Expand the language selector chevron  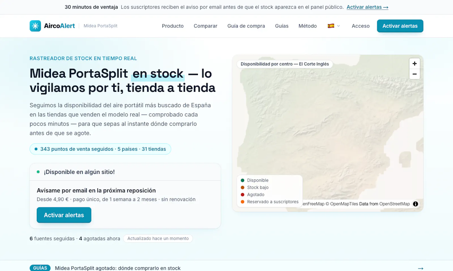click(338, 26)
